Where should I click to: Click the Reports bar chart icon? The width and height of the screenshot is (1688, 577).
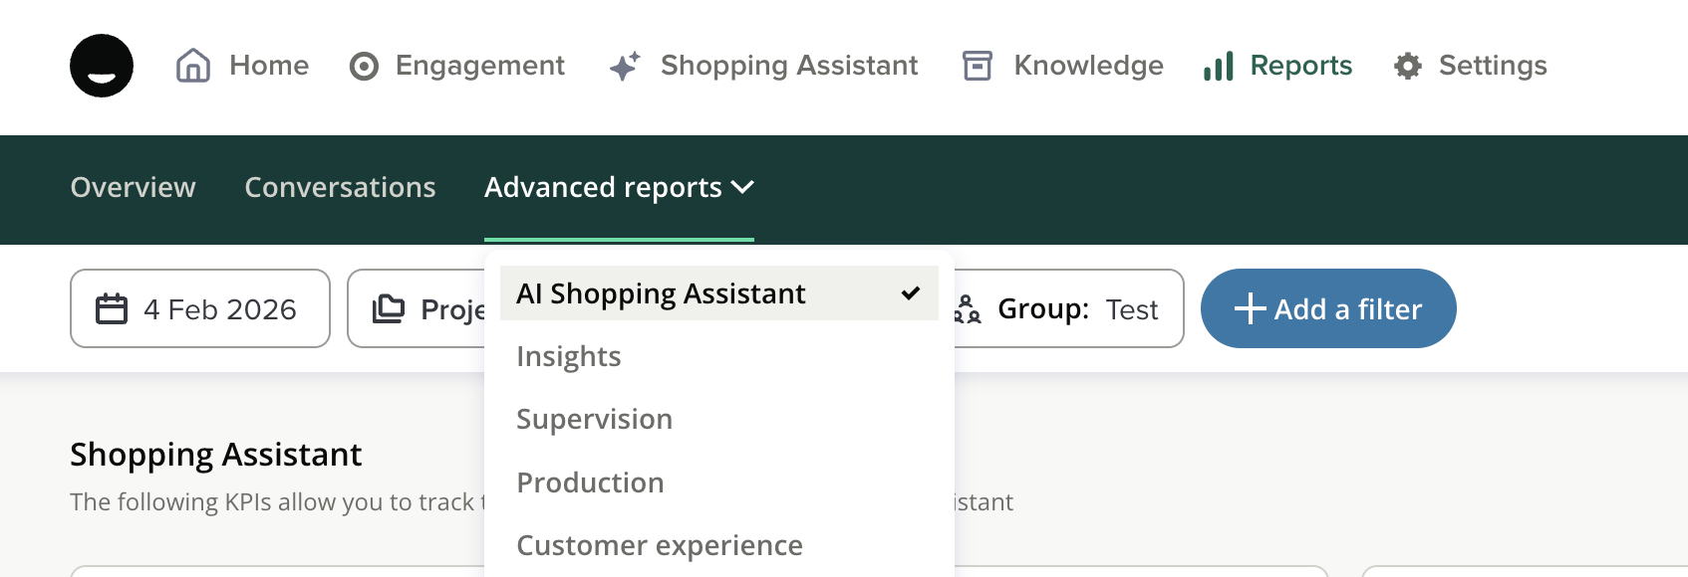1218,67
